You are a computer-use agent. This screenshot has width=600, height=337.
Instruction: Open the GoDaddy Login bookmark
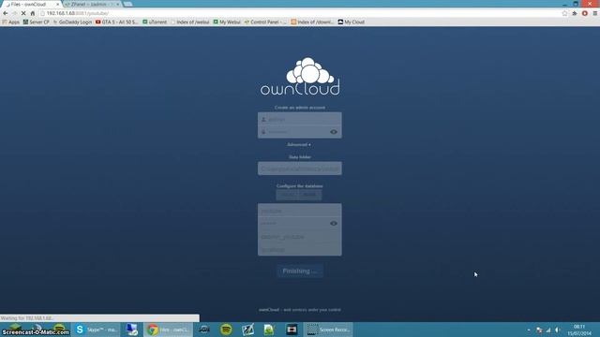tap(73, 22)
